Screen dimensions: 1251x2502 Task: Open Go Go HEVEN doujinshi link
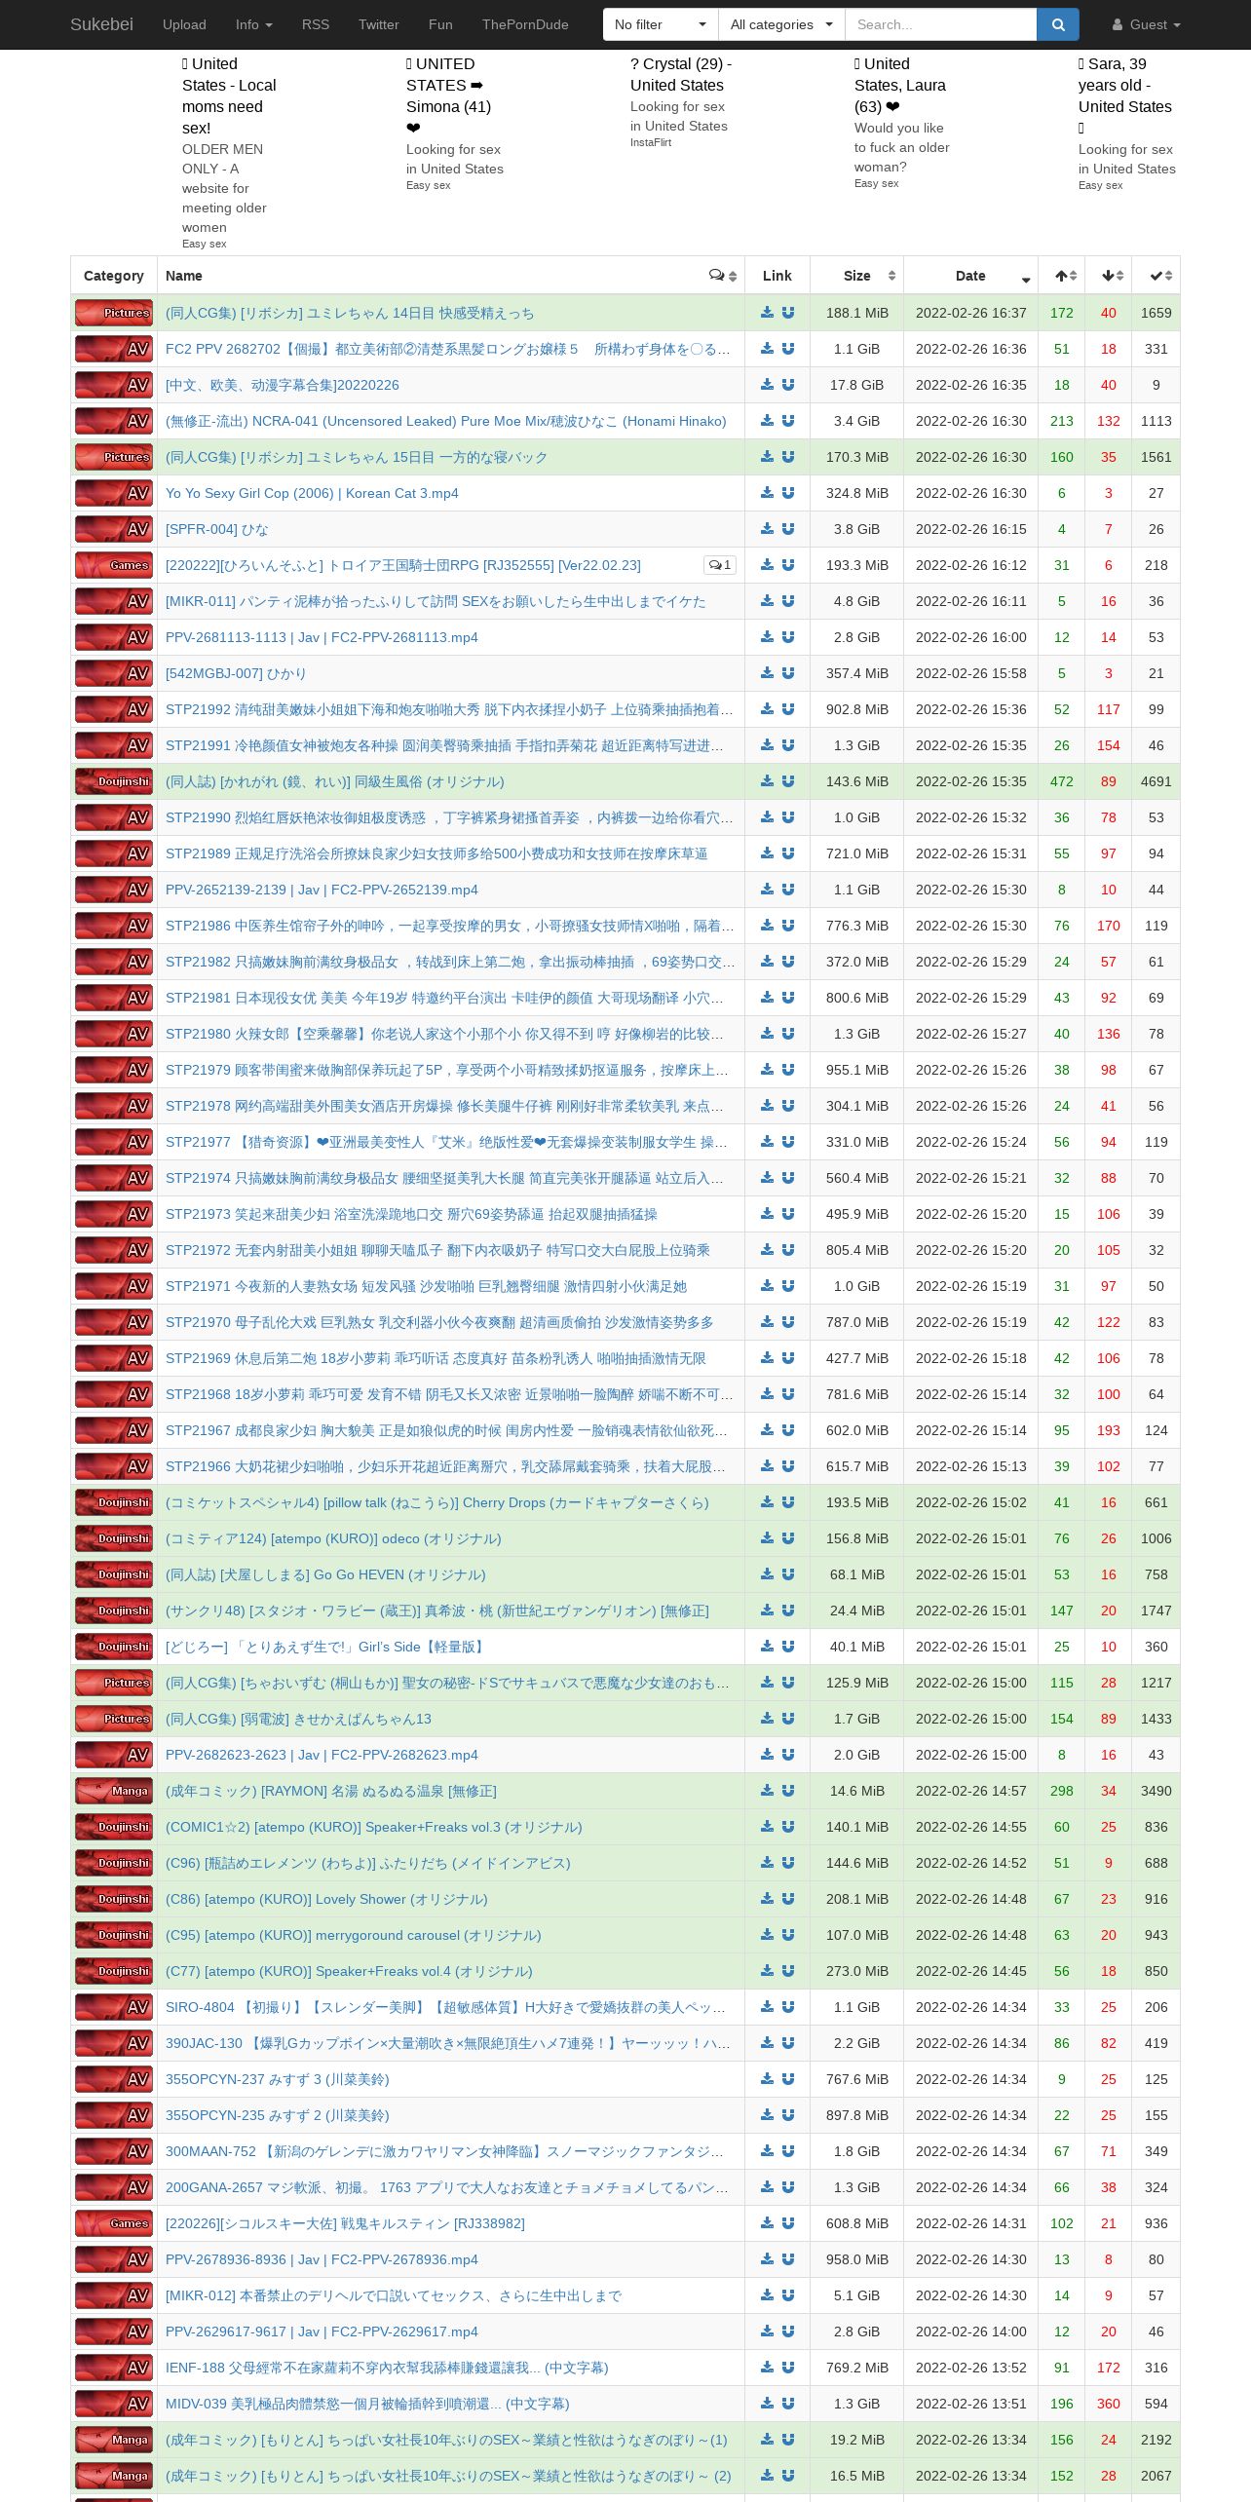[325, 1574]
